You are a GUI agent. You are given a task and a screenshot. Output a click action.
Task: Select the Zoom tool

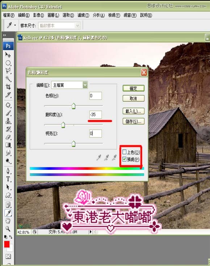8,229
